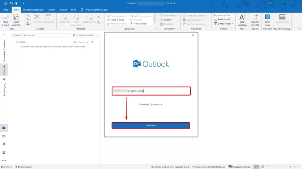Open the Calendar view in the sidebar

(4, 136)
